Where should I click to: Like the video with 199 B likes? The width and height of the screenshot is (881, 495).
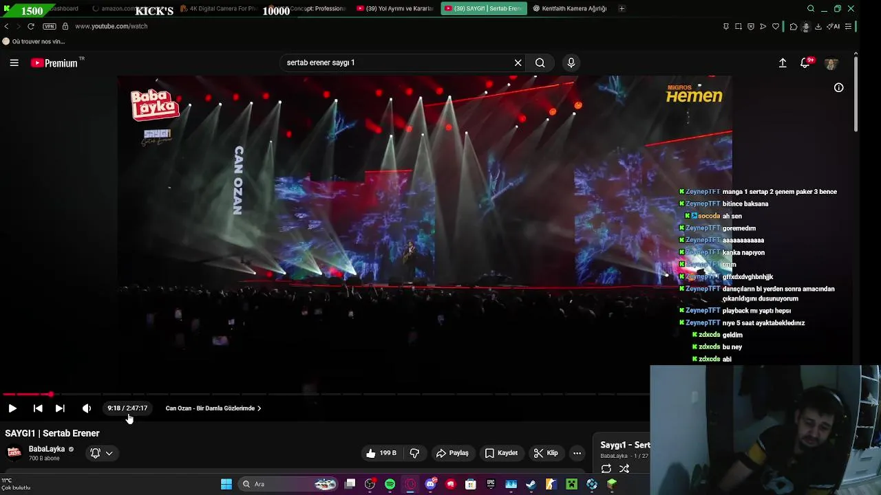coord(381,453)
